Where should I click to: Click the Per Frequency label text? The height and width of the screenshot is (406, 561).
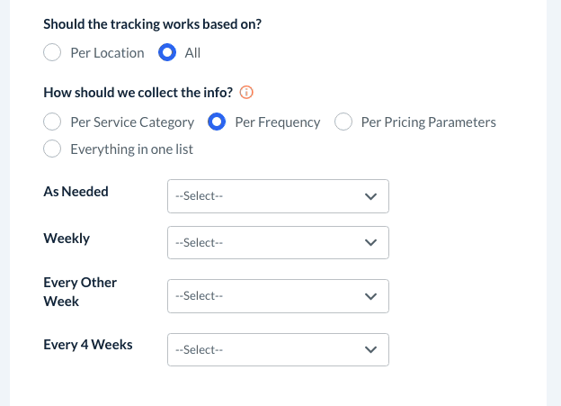point(277,122)
